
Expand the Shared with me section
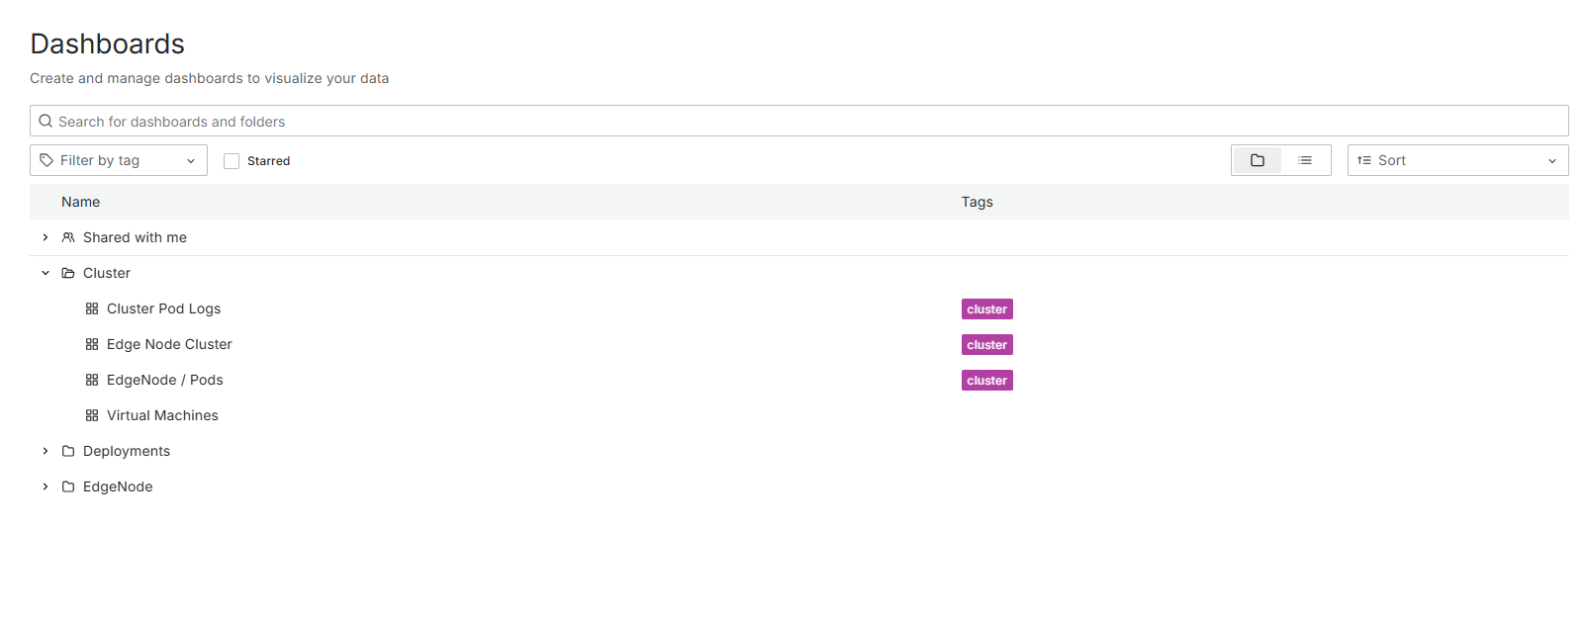[46, 237]
